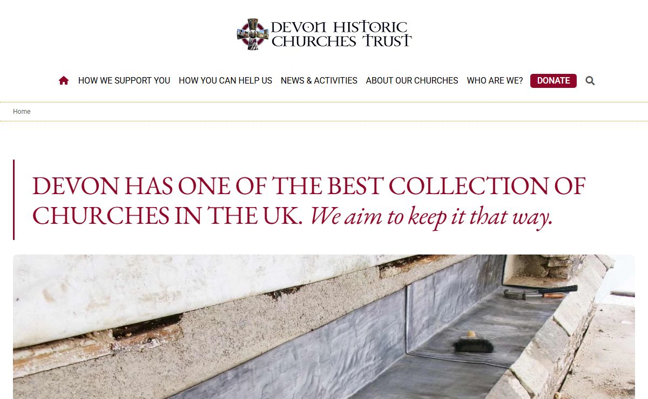Select the Home breadcrumb link
This screenshot has height=399, width=648.
22,112
